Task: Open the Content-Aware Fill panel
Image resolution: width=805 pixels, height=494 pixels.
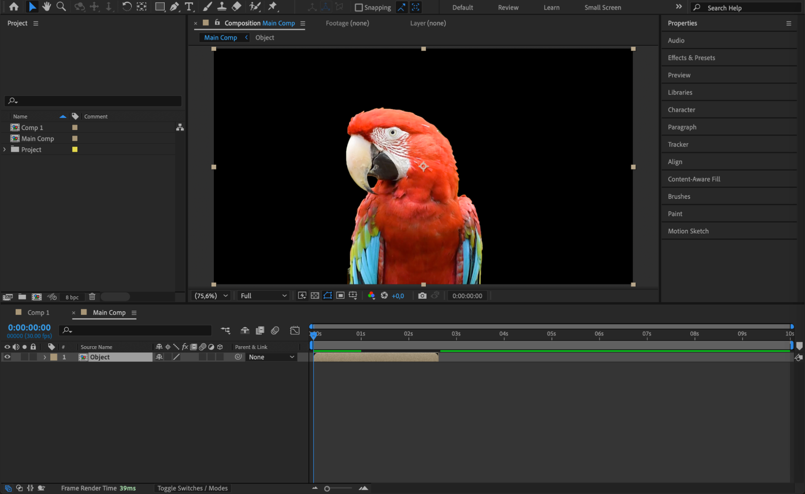Action: coord(693,179)
